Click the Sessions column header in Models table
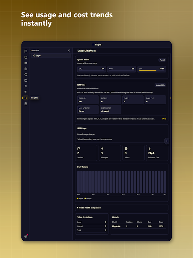193x258 pixels. (129, 222)
